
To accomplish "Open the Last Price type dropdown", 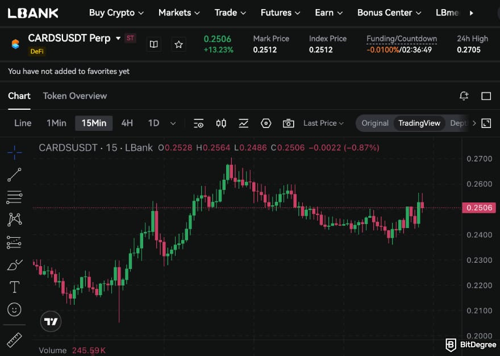I will [x=323, y=123].
